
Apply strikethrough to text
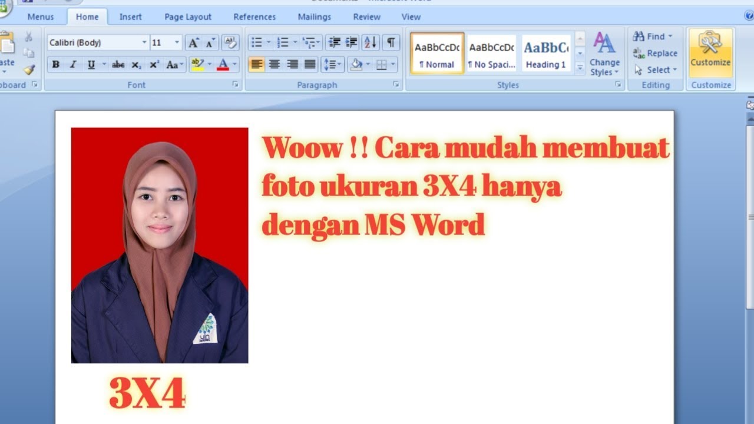[x=118, y=65]
